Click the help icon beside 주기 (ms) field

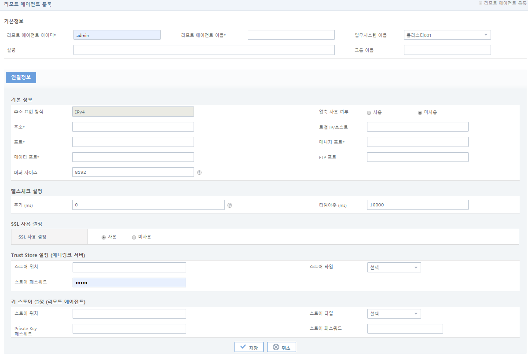230,205
